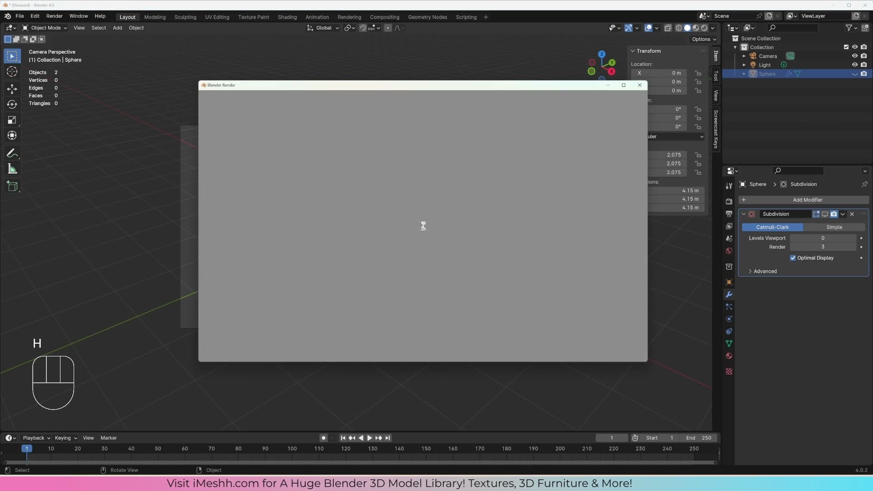
Task: Select the Add Cube tool
Action: point(12,186)
